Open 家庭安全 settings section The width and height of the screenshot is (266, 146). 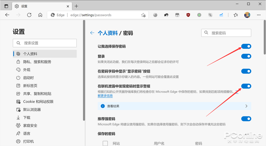coord(27,126)
